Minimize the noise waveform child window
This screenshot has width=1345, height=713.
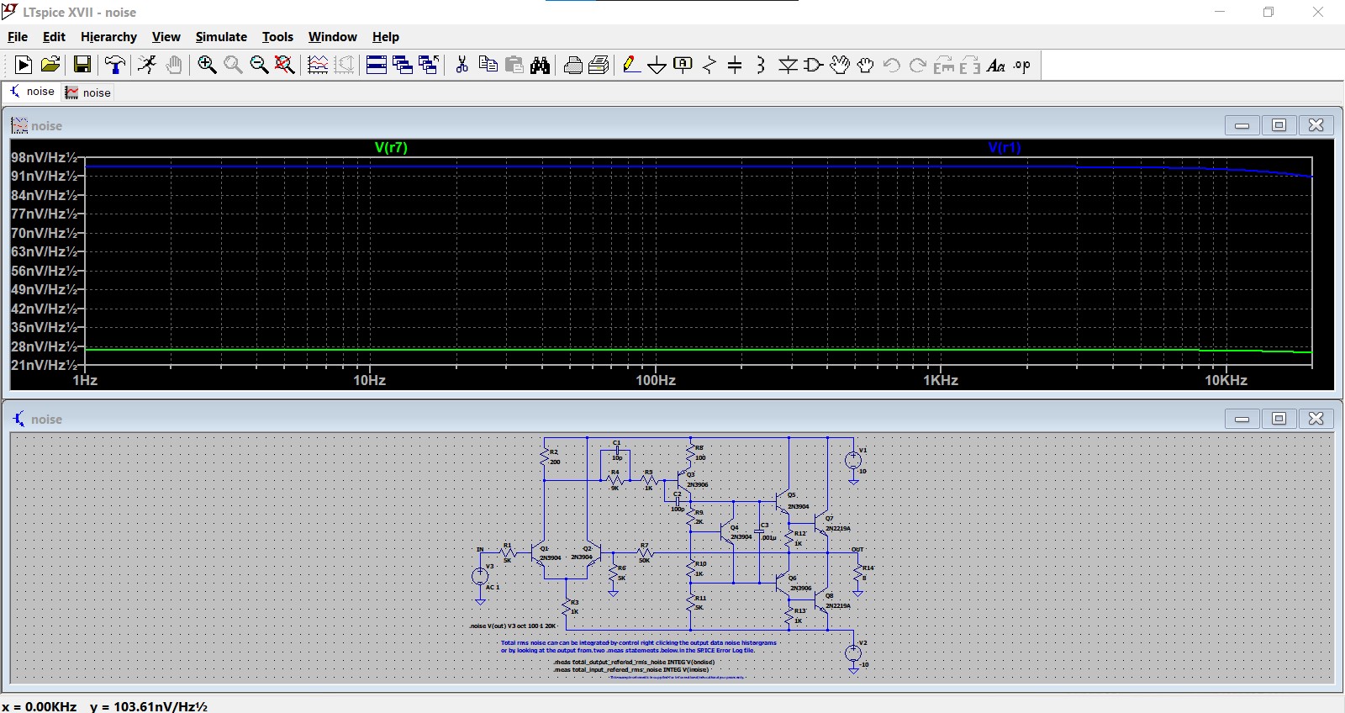click(x=1242, y=125)
